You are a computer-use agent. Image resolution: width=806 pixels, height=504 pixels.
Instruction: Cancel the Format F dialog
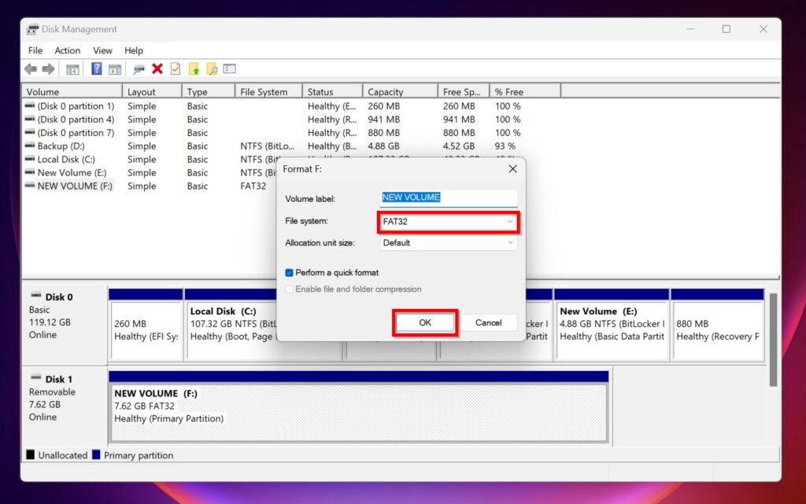click(489, 322)
